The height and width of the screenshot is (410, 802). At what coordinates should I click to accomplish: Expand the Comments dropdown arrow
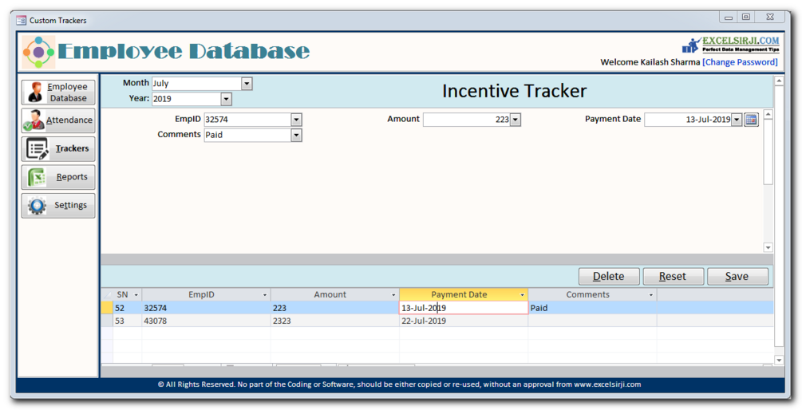click(x=296, y=135)
